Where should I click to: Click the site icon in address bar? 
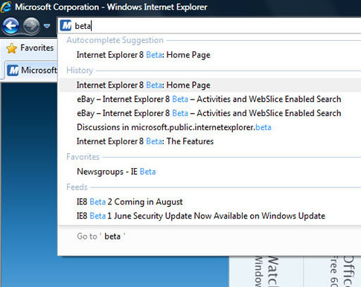[x=66, y=25]
